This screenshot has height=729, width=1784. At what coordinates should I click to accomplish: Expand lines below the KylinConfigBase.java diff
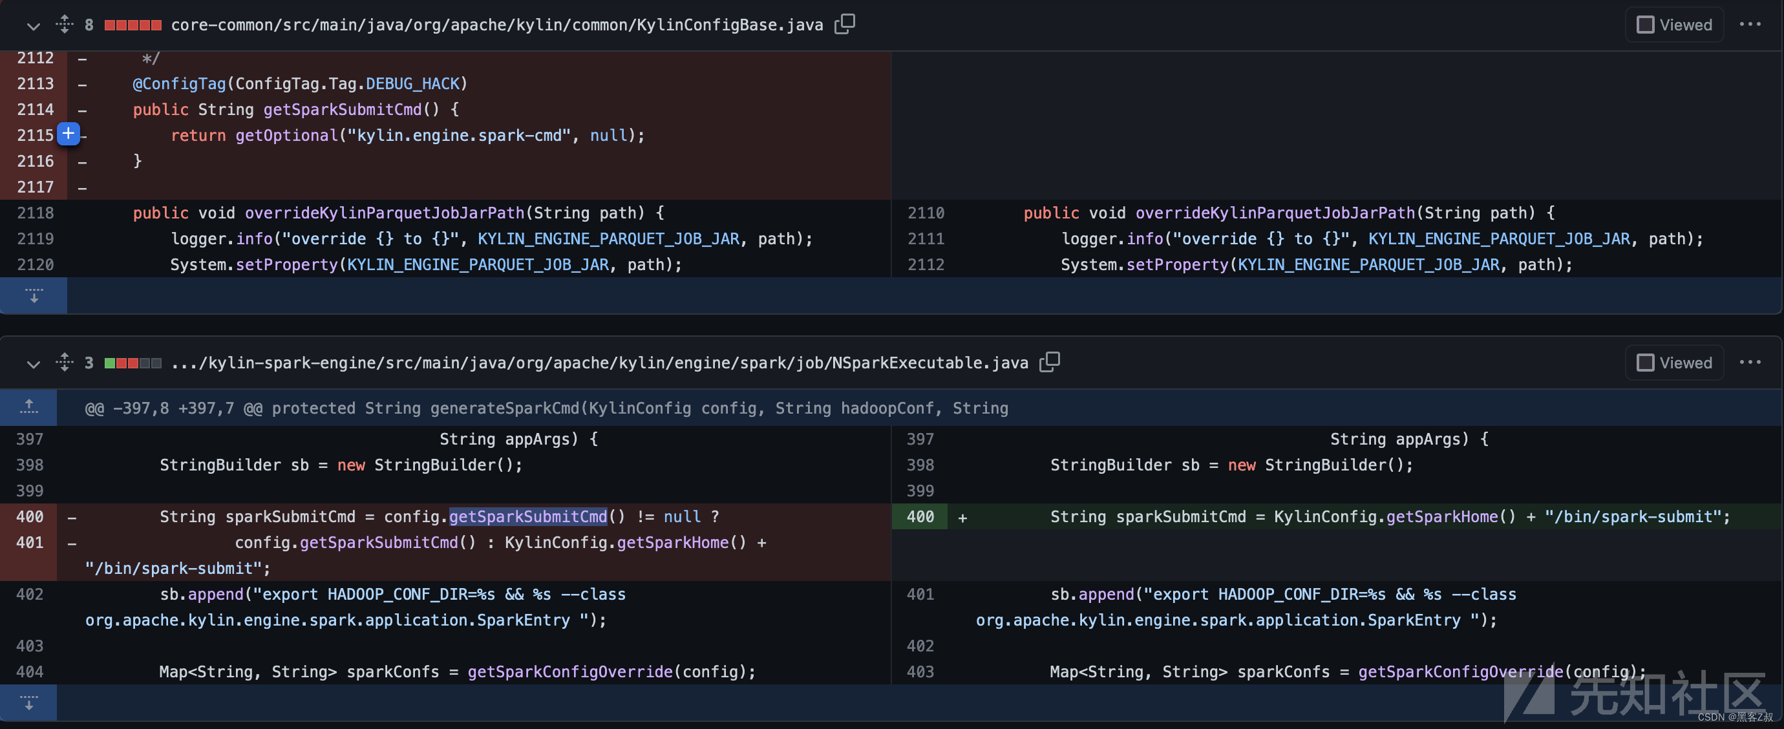(33, 295)
